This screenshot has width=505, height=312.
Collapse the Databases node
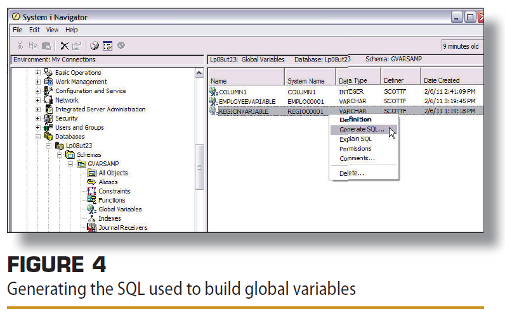tap(37, 137)
